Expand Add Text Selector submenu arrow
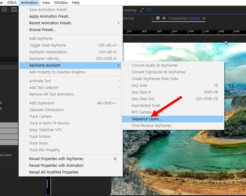Viewport: 246px width, 196px height. pyautogui.click(x=118, y=88)
